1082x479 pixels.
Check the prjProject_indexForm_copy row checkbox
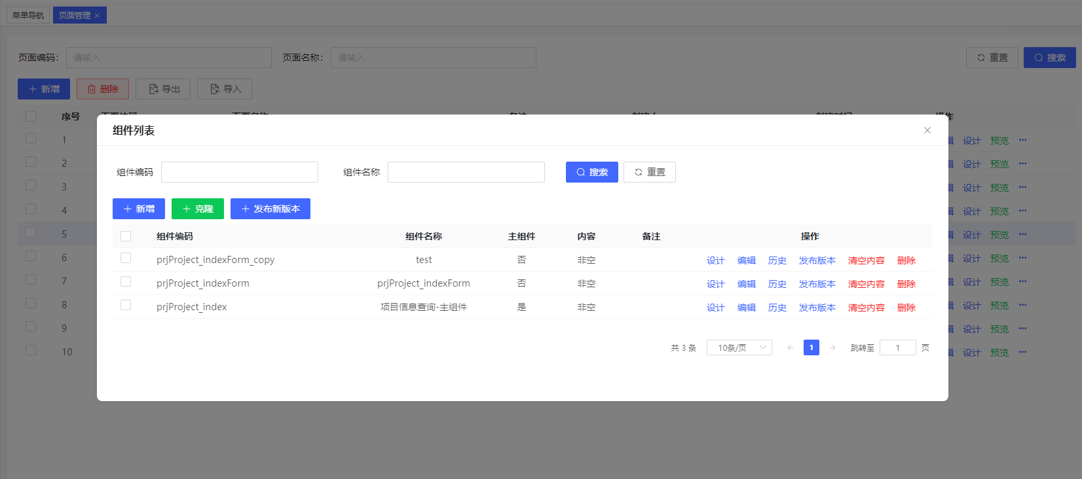pyautogui.click(x=126, y=258)
